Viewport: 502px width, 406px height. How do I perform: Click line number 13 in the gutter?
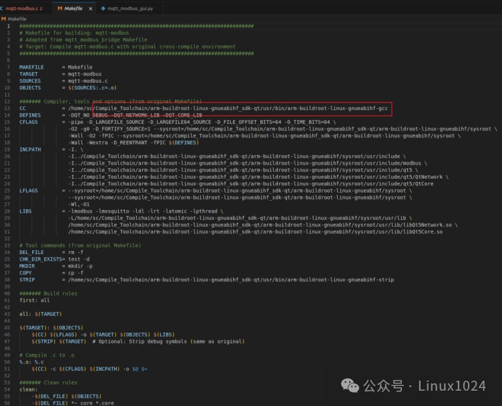click(7, 108)
